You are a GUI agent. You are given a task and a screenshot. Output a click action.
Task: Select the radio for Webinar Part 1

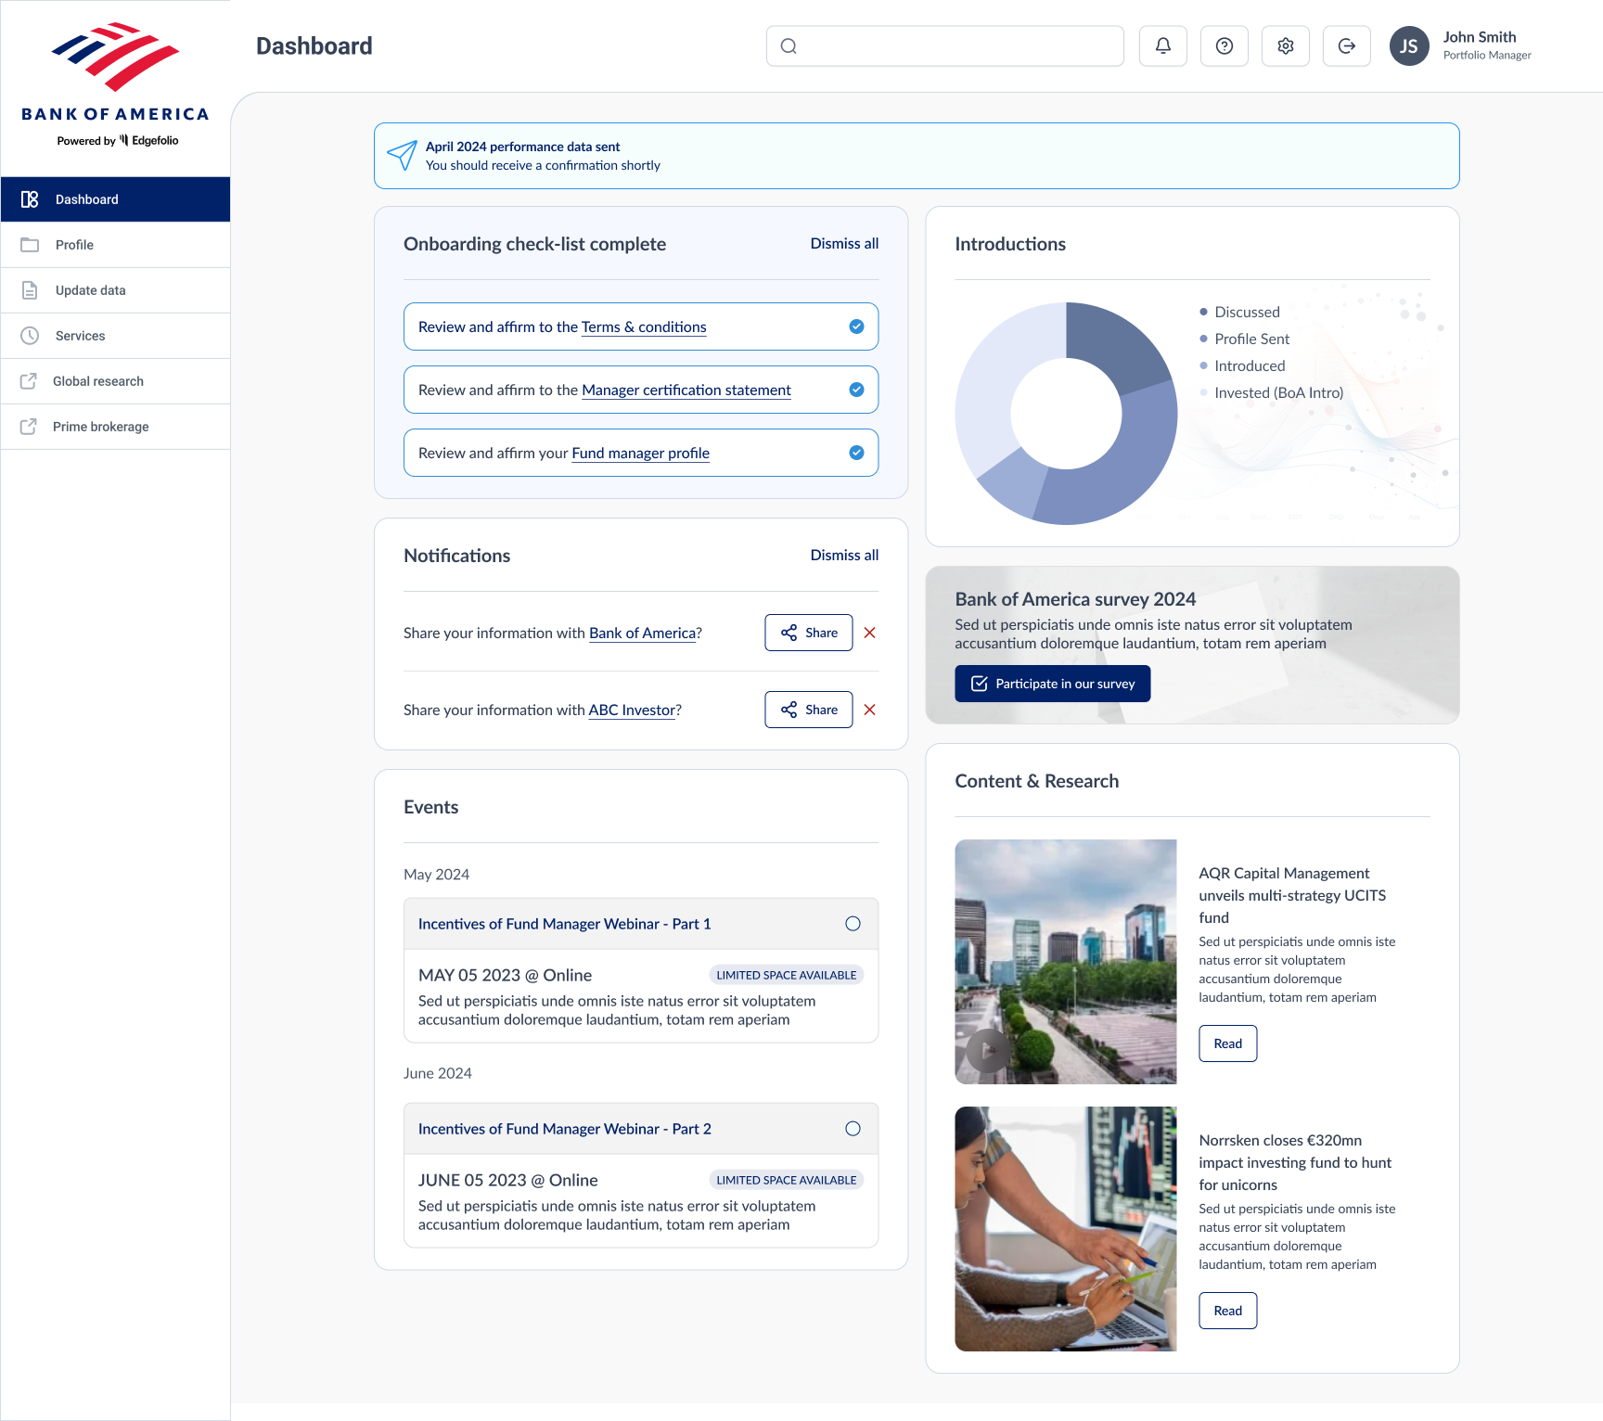(852, 923)
